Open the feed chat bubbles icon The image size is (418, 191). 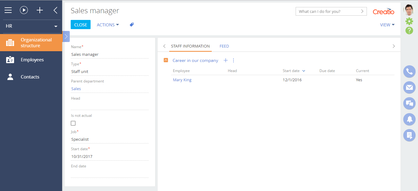(409, 103)
